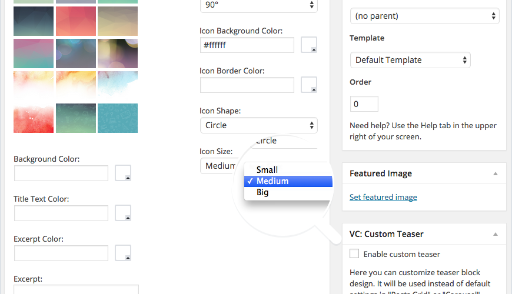This screenshot has height=294, width=512.
Task: Select Small icon size option
Action: pyautogui.click(x=267, y=170)
